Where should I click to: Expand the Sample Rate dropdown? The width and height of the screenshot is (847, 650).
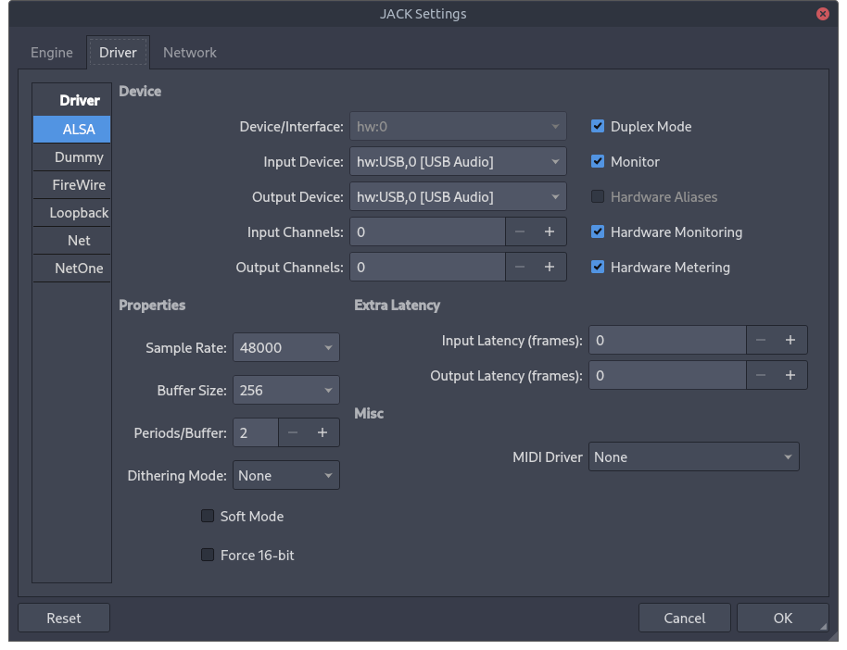point(285,348)
